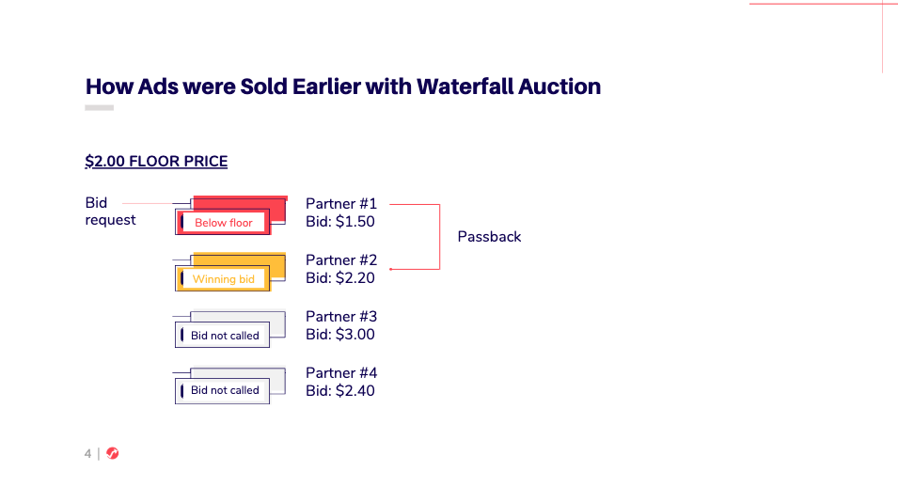Click the Partner #4 Bid not called card

coord(230,385)
